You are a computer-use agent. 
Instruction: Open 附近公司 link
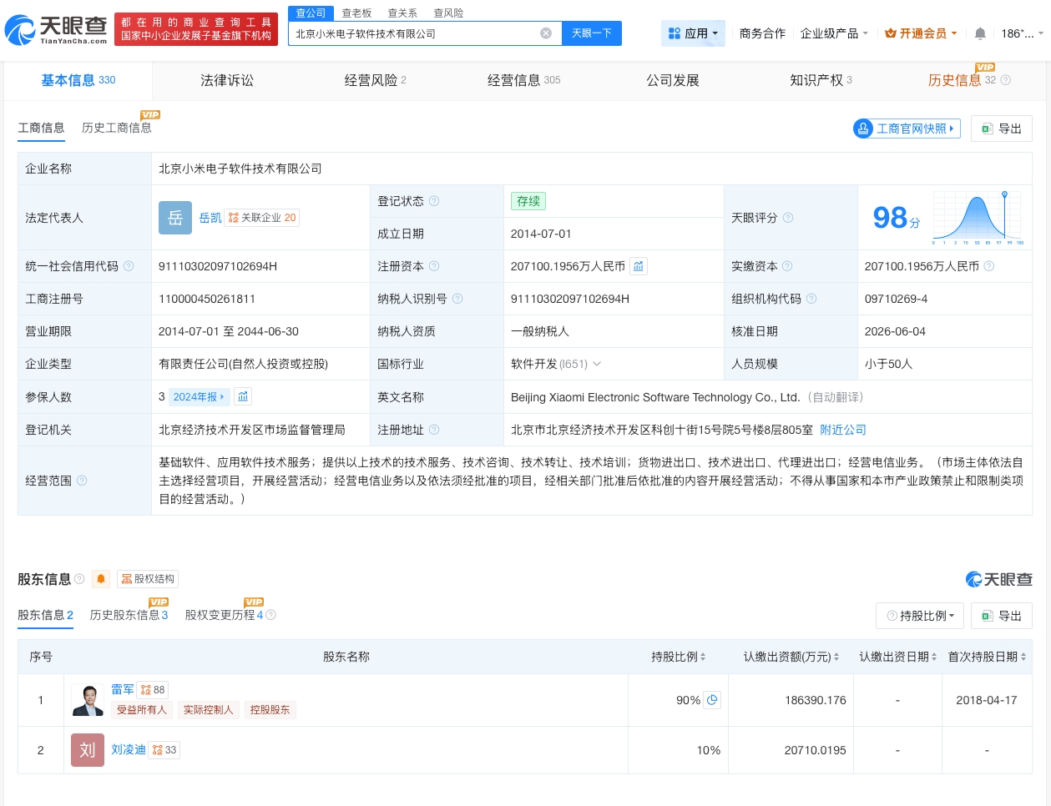pos(843,430)
